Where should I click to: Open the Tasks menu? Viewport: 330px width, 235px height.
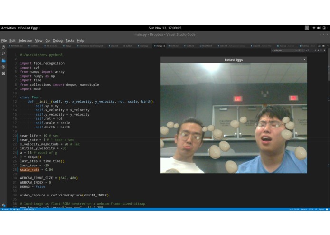70,41
